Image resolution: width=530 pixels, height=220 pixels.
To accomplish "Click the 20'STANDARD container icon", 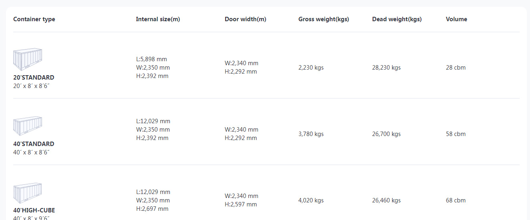I will 28,60.
